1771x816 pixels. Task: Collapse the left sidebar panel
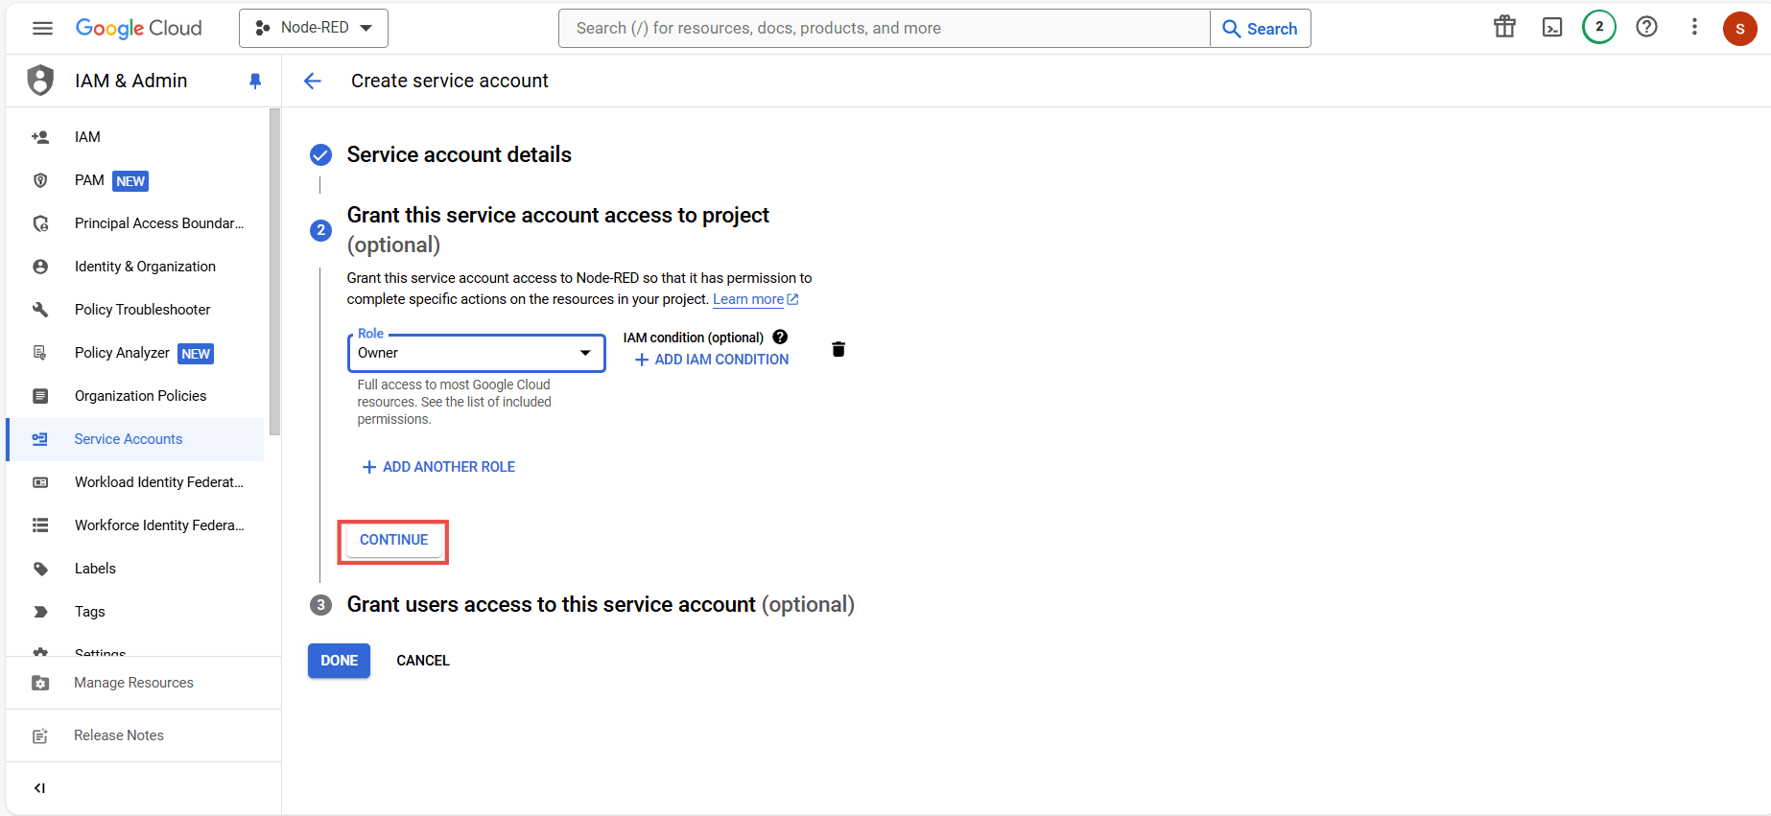39,787
